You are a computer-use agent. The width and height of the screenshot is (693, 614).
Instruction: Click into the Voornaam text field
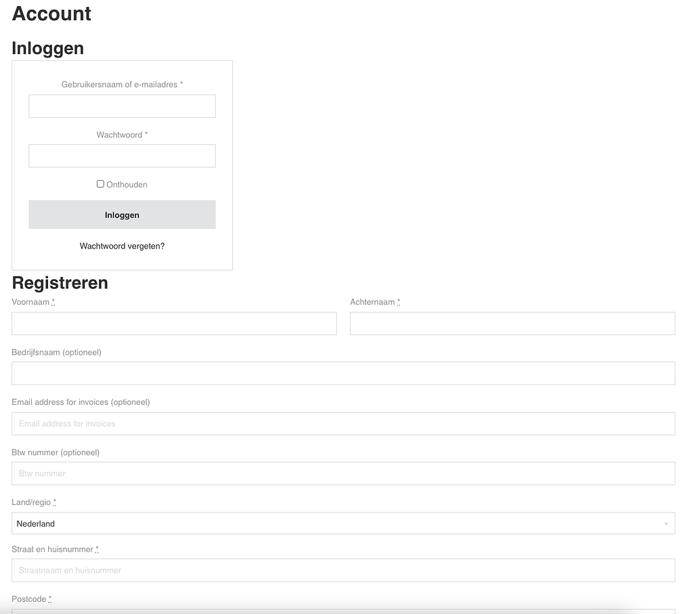click(x=174, y=324)
